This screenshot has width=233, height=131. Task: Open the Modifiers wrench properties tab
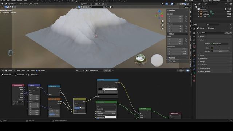tap(194, 59)
